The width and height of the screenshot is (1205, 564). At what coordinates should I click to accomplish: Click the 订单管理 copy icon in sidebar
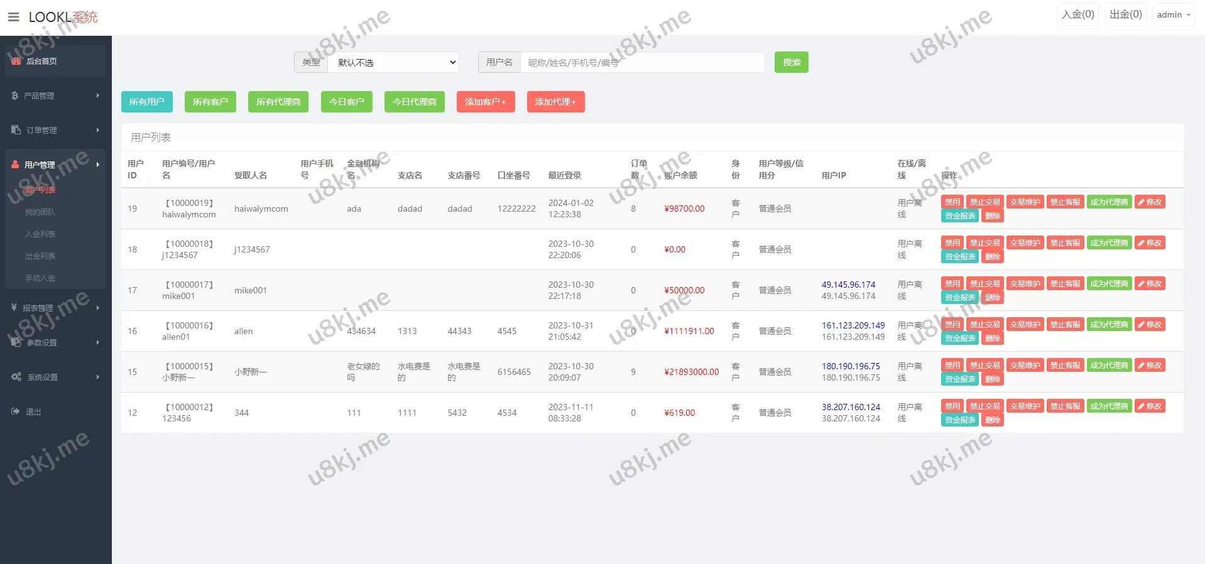coord(16,130)
